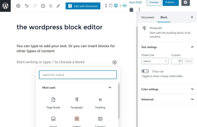This screenshot has height=127, width=197.
Task: Click the redo arrow icon
Action: [35, 6]
